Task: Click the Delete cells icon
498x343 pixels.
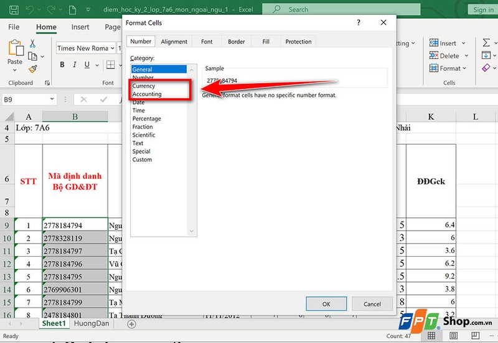Action: point(433,55)
